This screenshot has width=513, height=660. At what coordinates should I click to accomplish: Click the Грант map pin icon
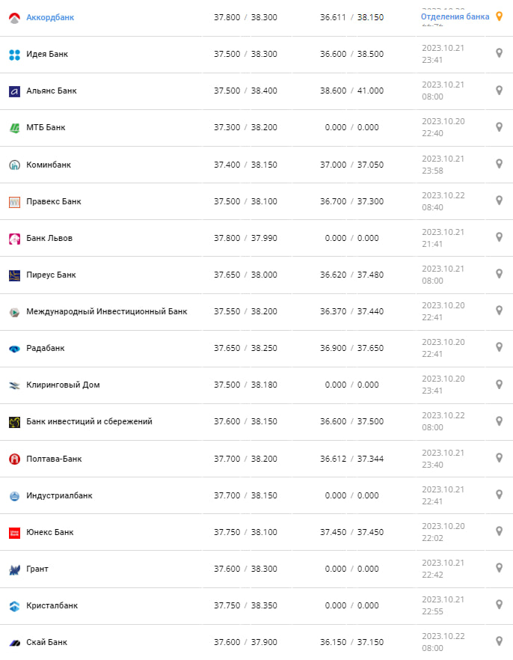(499, 568)
